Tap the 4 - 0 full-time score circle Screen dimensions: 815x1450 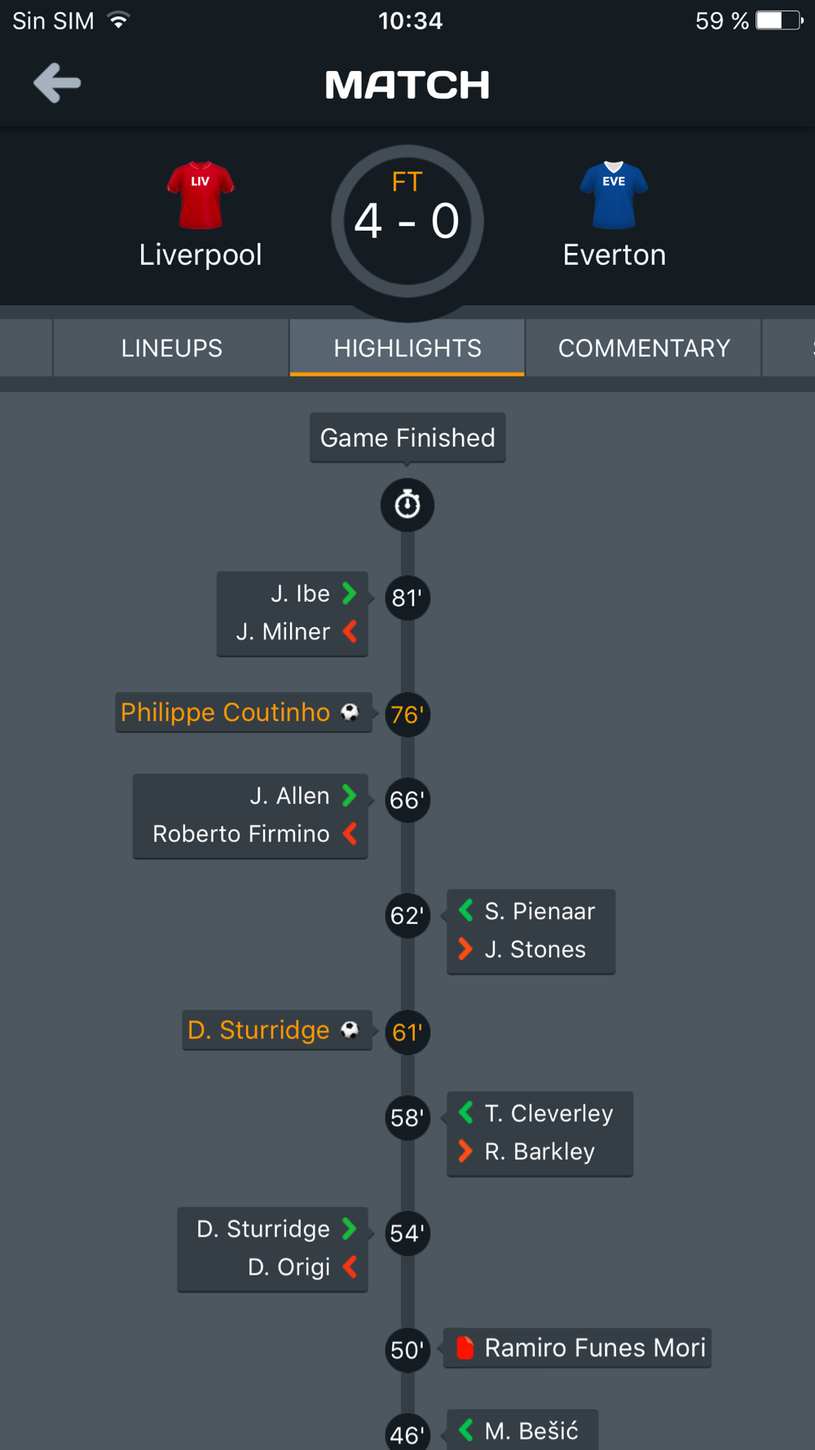tap(407, 221)
